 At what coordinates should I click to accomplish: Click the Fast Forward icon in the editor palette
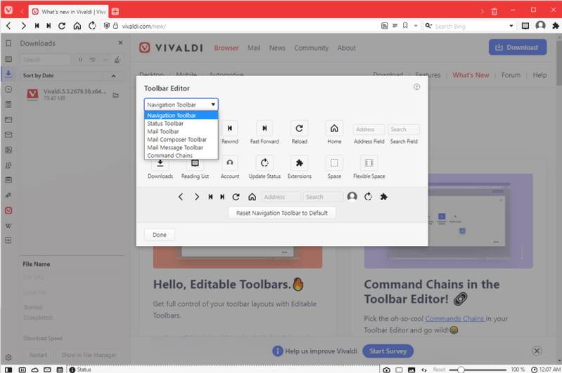(264, 129)
